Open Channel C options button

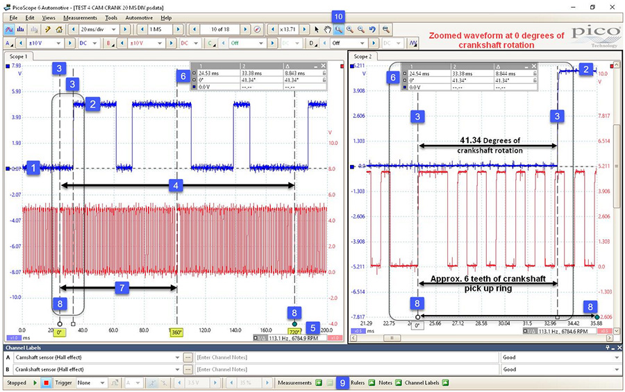click(x=212, y=43)
